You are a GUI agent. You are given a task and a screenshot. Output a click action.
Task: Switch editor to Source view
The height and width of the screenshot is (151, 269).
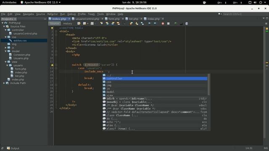point(54,23)
